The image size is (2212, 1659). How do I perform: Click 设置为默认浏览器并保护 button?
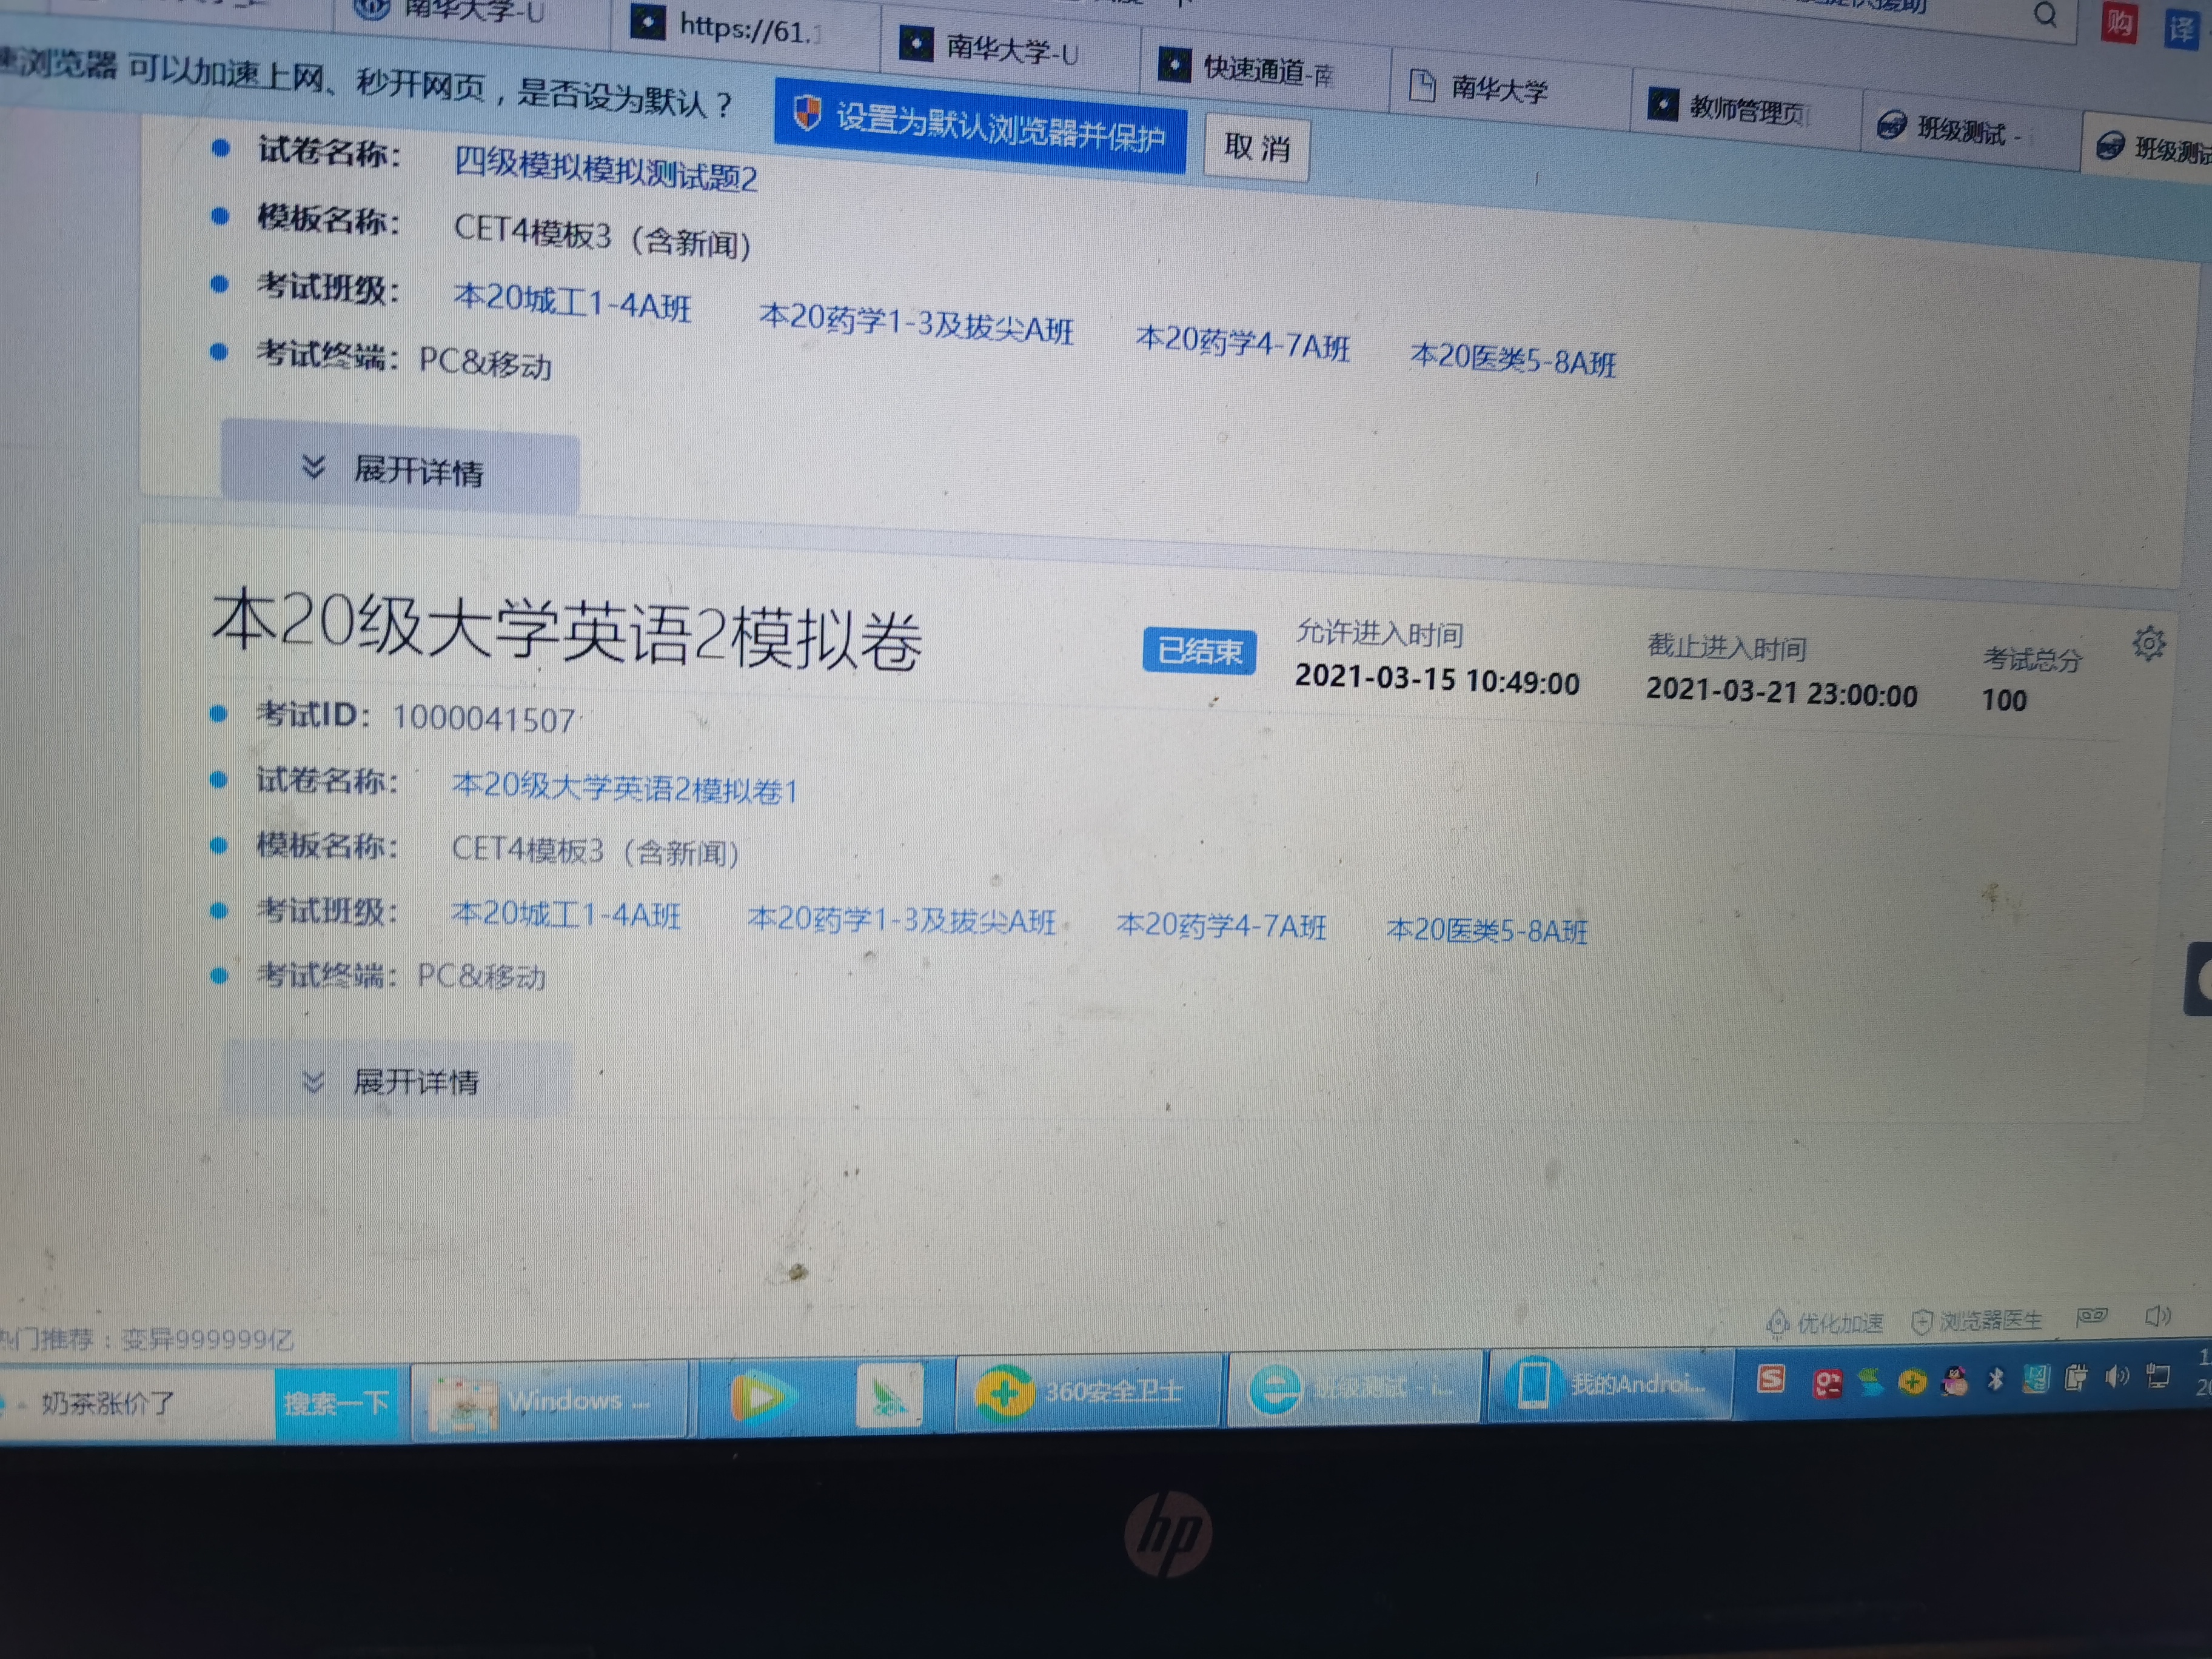pos(980,127)
